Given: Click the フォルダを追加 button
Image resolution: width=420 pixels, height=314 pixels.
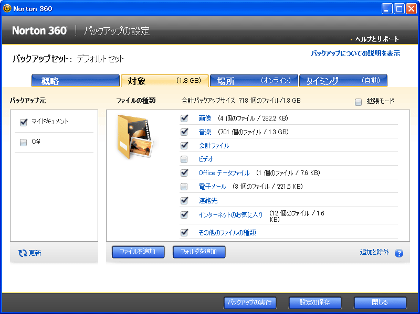Looking at the screenshot, I should [199, 252].
